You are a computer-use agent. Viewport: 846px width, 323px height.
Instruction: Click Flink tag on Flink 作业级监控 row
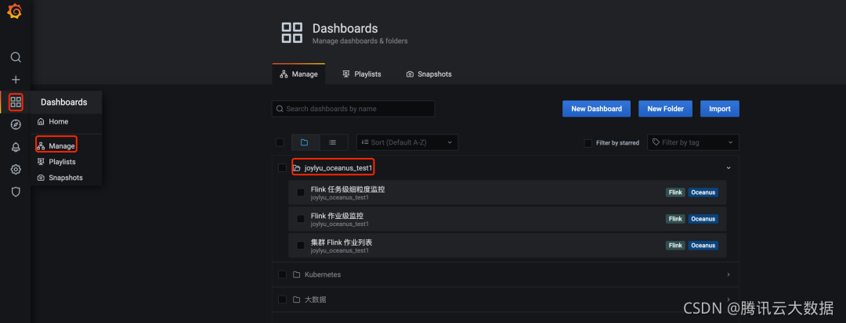click(x=675, y=218)
